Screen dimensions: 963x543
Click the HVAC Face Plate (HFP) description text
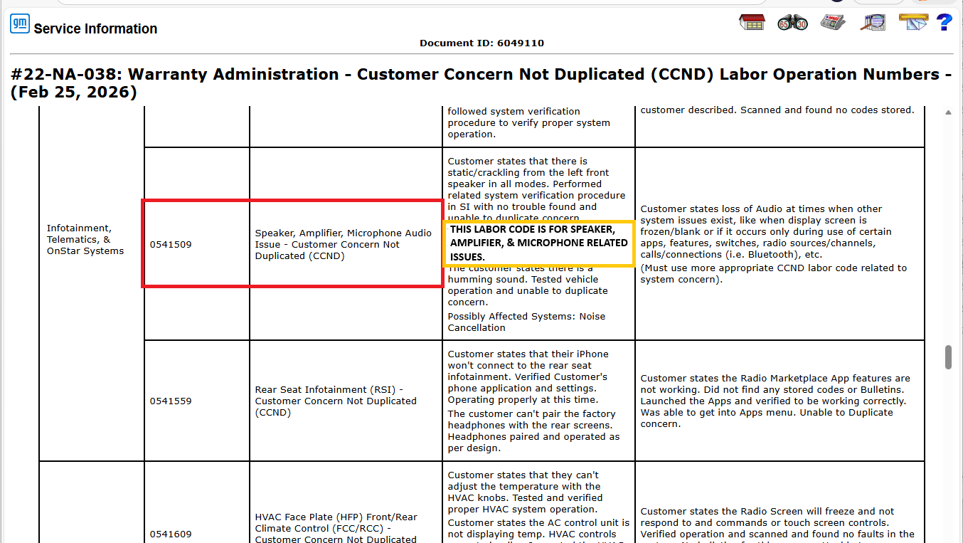[336, 527]
